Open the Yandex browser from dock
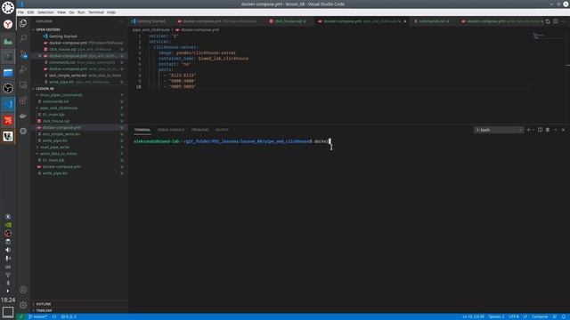This screenshot has height=320, width=570. pyautogui.click(x=8, y=24)
